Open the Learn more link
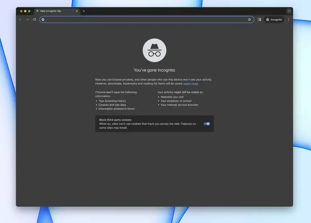 191,84
